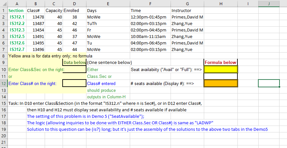Click class number 13491

[x=36, y=36]
